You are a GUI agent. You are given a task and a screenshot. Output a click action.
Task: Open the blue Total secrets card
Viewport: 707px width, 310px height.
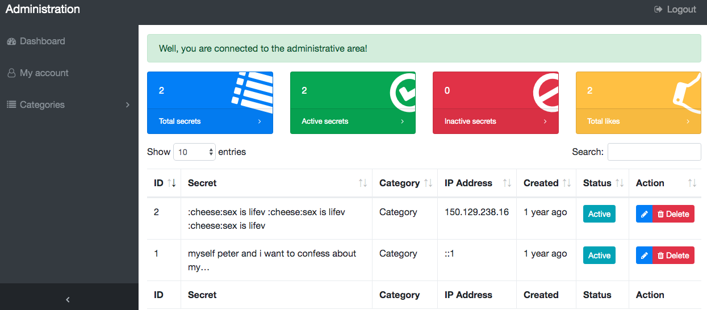tap(210, 121)
